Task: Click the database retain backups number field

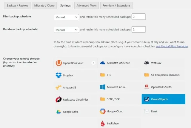Action: (138, 30)
